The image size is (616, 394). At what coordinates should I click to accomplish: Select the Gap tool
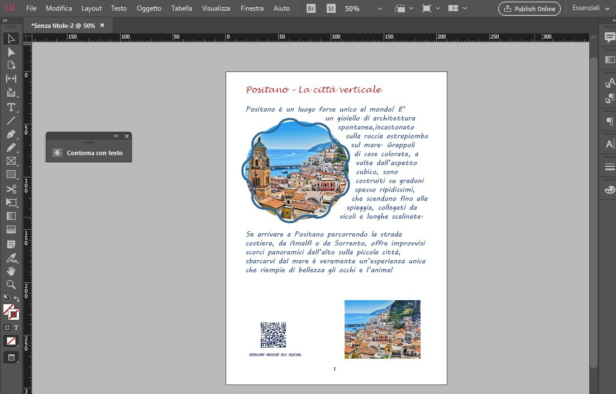pyautogui.click(x=11, y=79)
